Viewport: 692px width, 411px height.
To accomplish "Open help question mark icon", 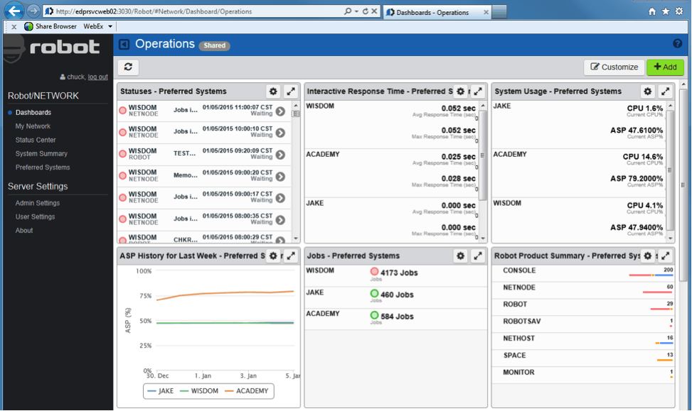I will 678,43.
